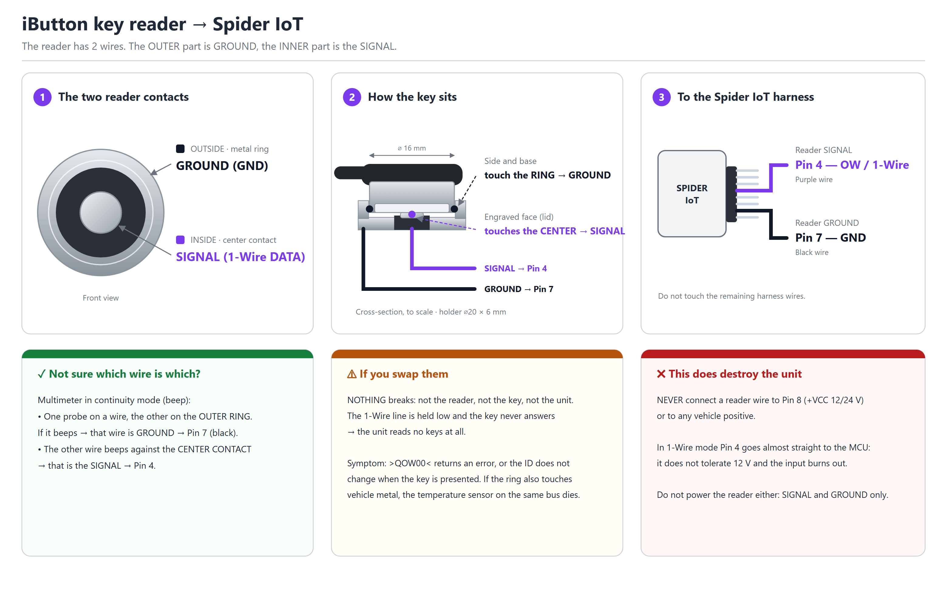The image size is (947, 595).
Task: Click "The 1-Wire line is held low" line
Action: click(451, 416)
